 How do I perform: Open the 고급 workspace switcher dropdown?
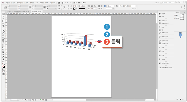click(157, 3)
